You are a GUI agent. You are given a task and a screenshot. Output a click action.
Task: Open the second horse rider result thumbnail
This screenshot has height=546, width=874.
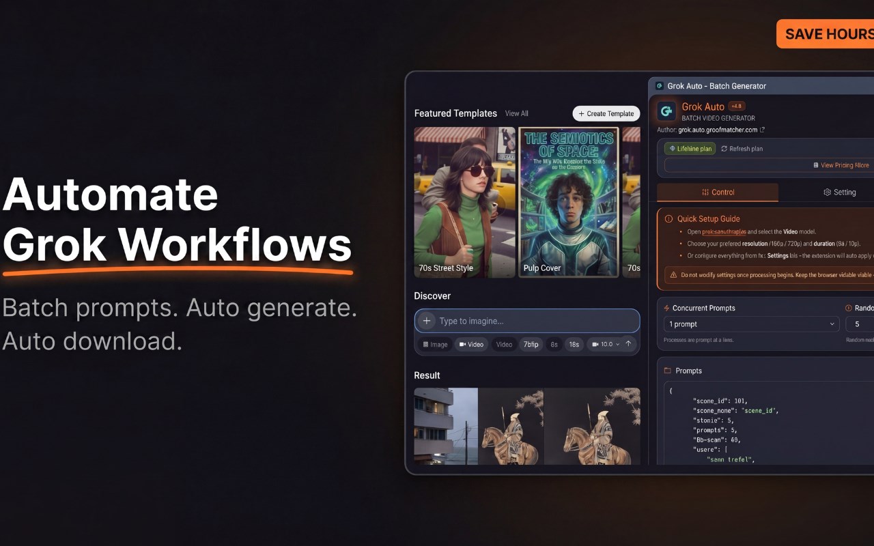[592, 427]
